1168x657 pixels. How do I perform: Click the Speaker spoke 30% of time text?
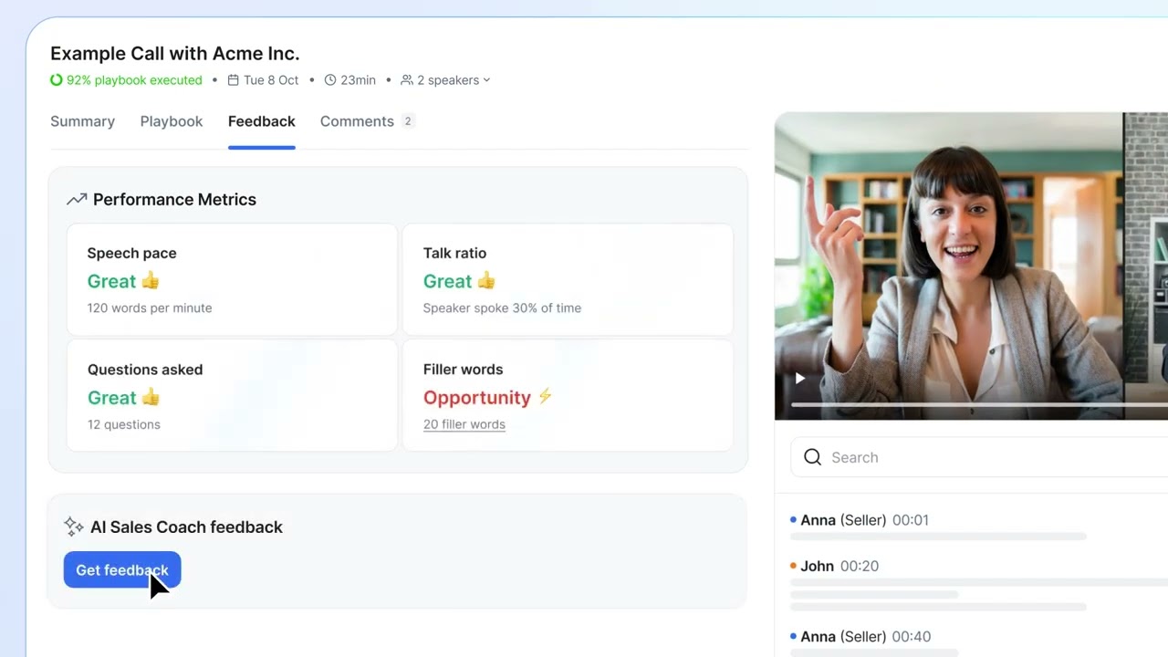click(502, 308)
